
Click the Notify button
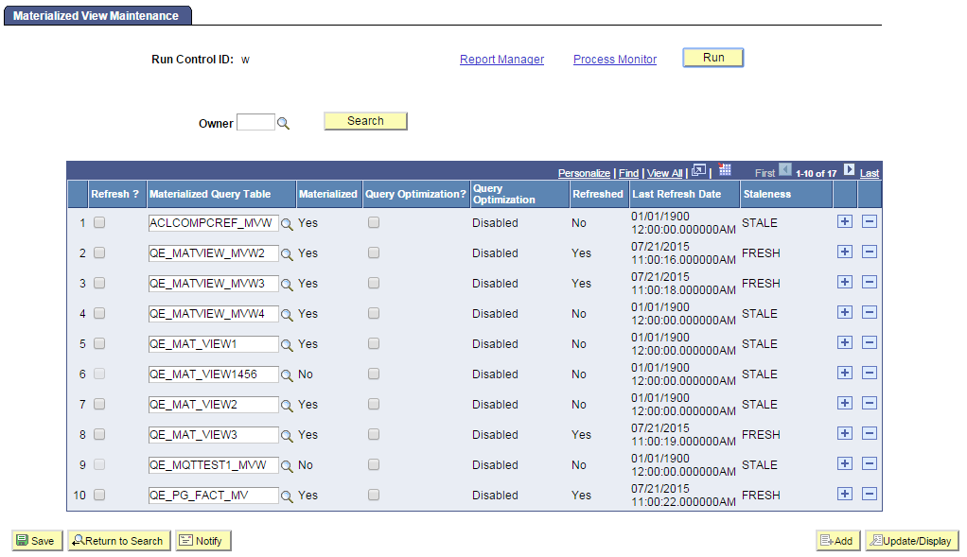202,541
